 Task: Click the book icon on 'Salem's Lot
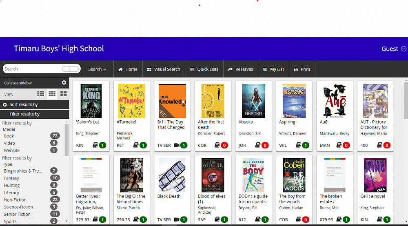point(95,145)
